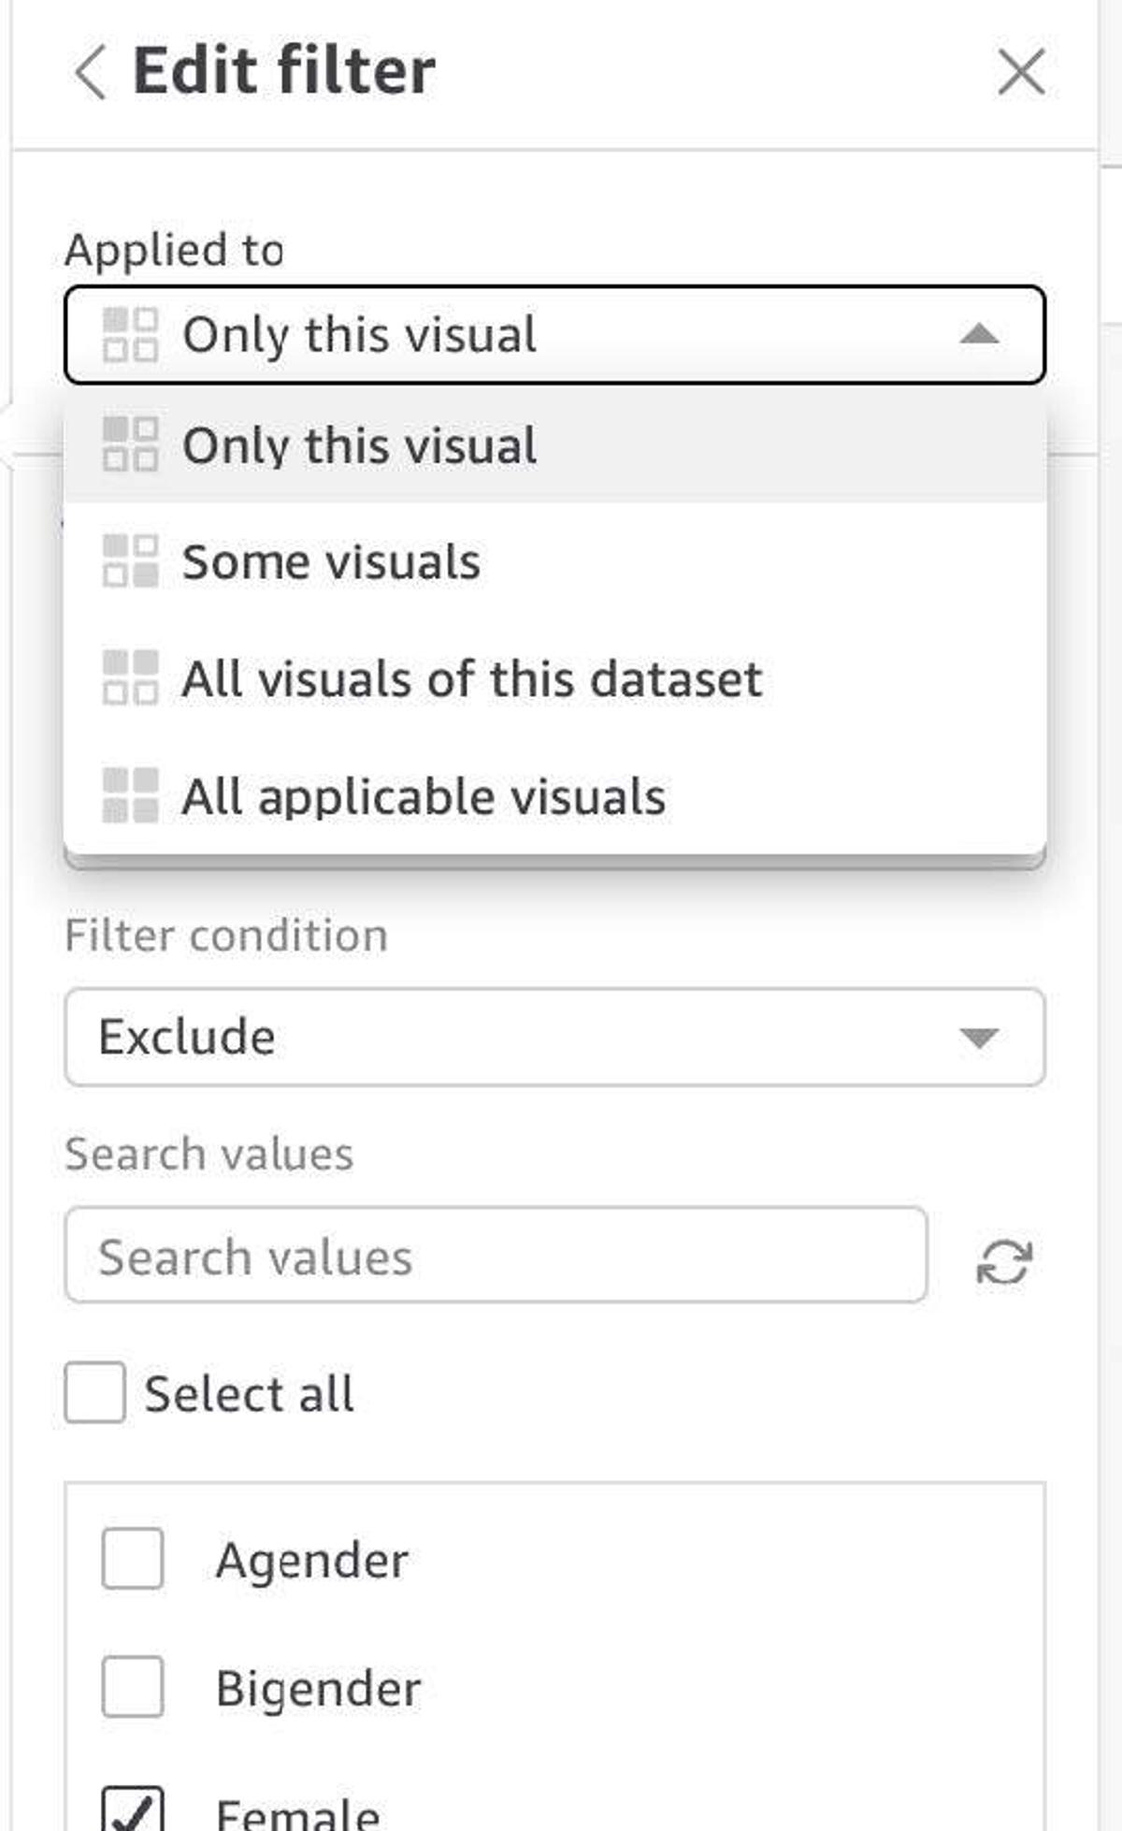Check the Agender value checkbox

(x=133, y=1559)
